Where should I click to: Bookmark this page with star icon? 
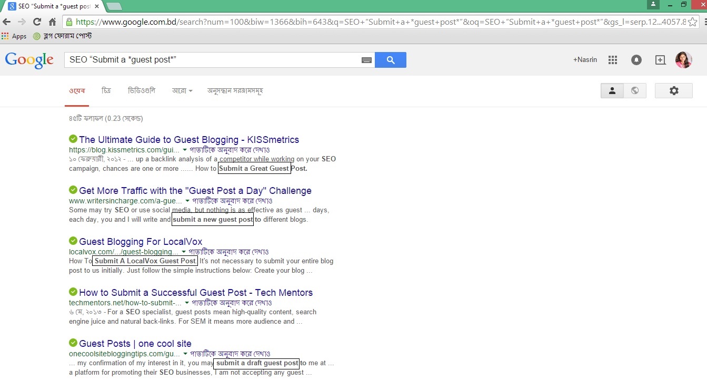pyautogui.click(x=693, y=22)
